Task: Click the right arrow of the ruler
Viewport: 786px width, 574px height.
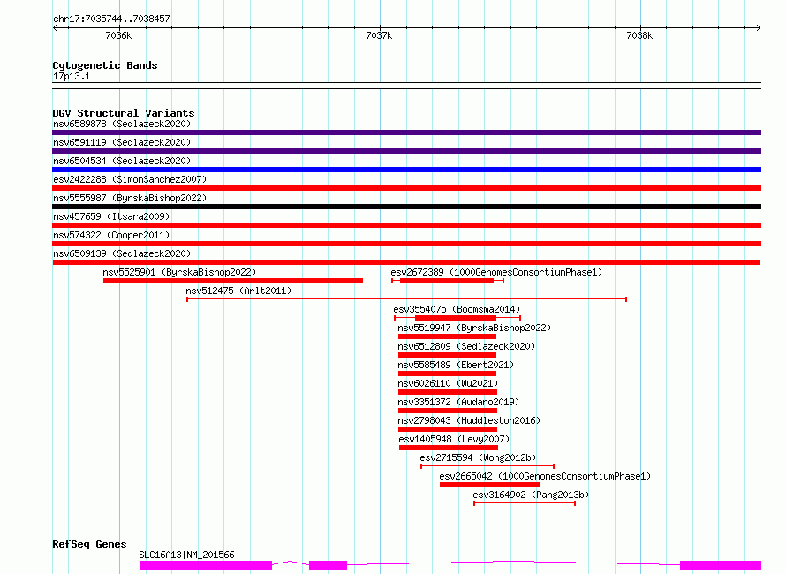Action: [x=759, y=27]
